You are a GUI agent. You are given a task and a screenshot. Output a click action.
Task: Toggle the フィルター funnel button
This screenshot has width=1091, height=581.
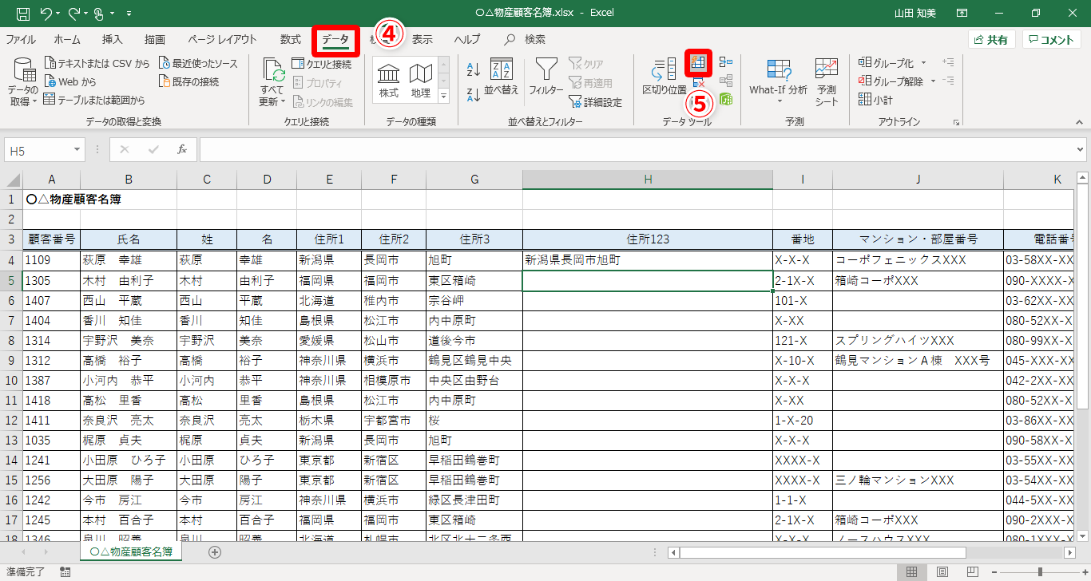pos(546,78)
